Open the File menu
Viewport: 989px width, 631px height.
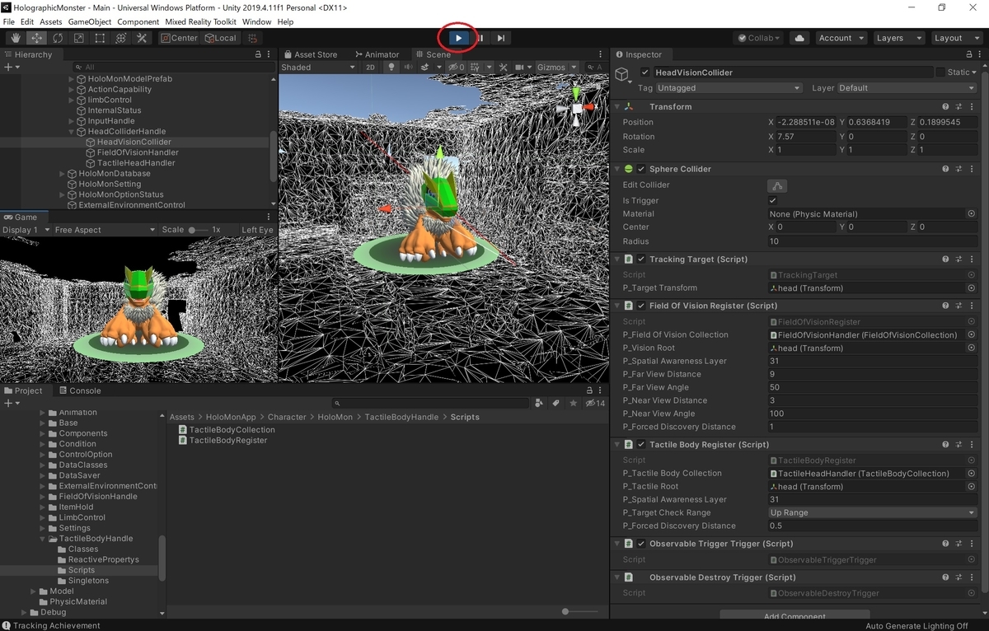click(9, 21)
